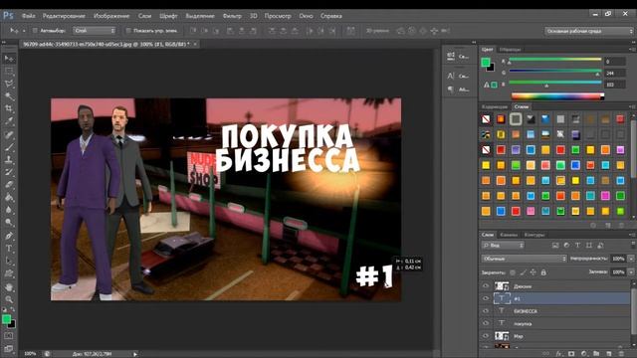Hide the Мэр layer
The width and height of the screenshot is (637, 358).
click(x=486, y=336)
